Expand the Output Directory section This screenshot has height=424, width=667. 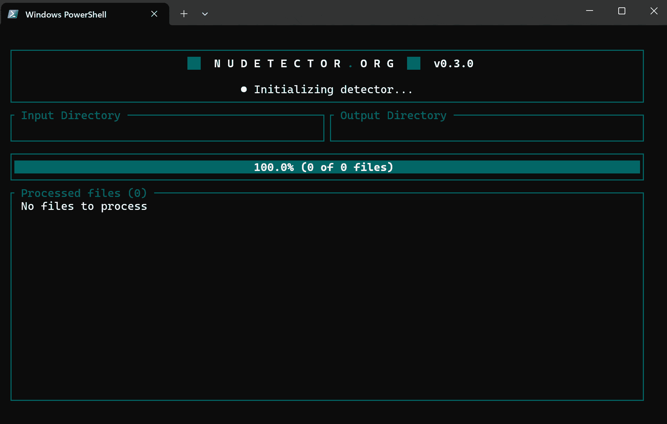(393, 115)
